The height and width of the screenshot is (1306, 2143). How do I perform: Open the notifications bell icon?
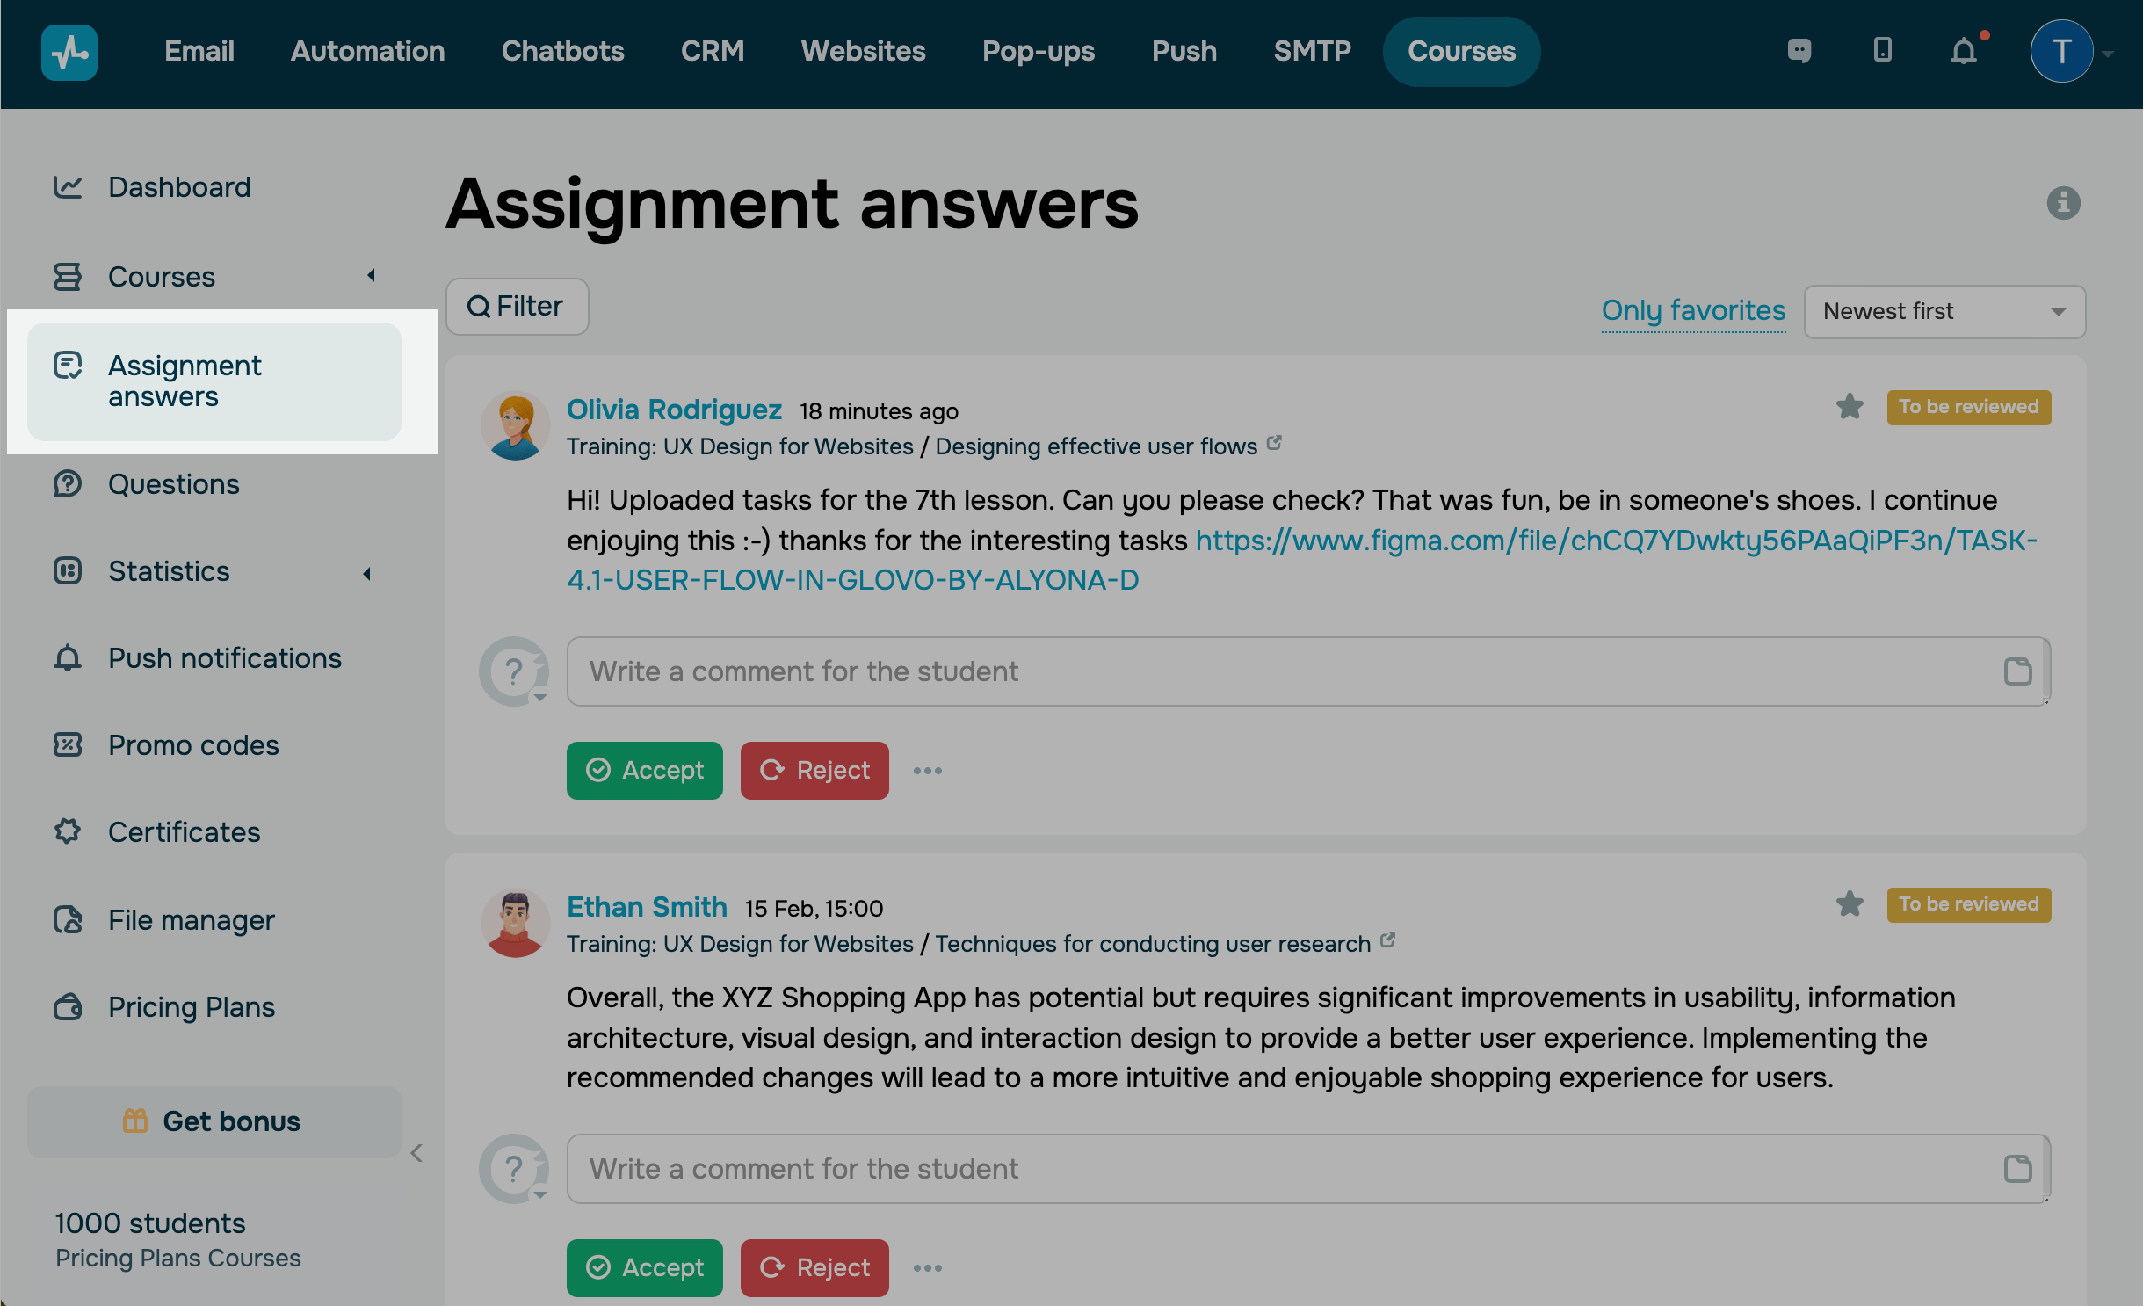(x=1963, y=51)
